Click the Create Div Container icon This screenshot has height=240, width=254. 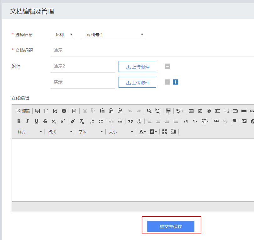pos(139,121)
